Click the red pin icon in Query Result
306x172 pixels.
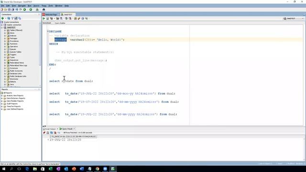[x=44, y=133]
